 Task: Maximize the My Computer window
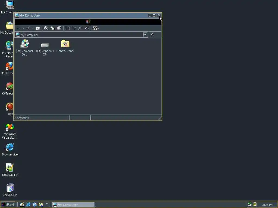click(x=154, y=15)
